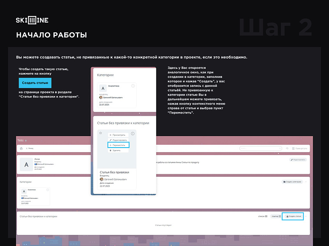Screen dimensions: 329x246
Task: Focus the search field on Wiki page
Action: coord(261,148)
